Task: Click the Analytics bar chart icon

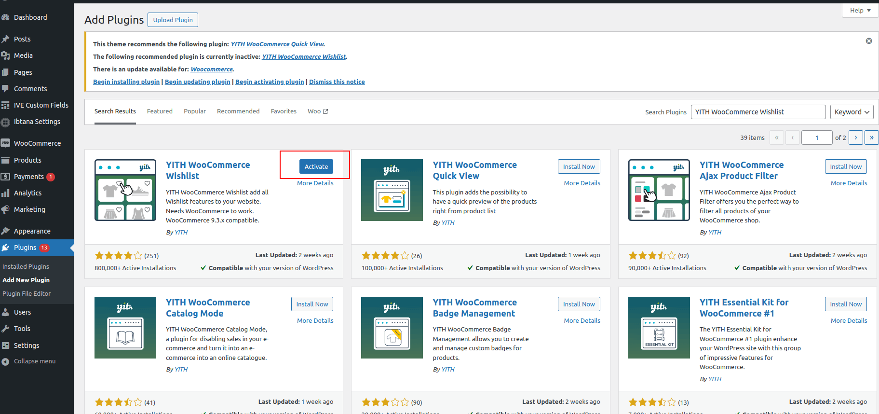Action: pos(5,193)
